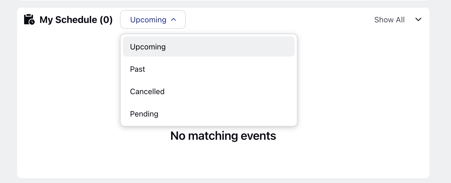
Task: Click the clipboard clock schedule icon
Action: tap(29, 19)
